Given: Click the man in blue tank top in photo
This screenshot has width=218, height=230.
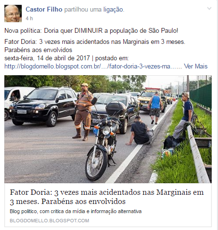Looking at the screenshot, I should point(155,108).
